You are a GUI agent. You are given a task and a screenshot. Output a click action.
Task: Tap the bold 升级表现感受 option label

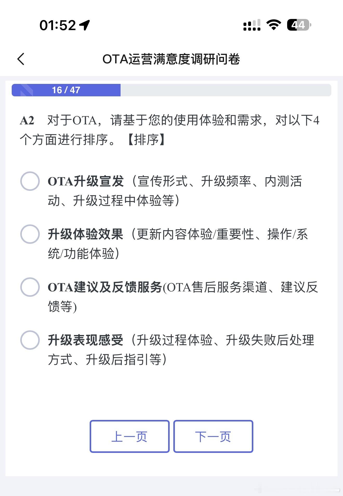pyautogui.click(x=85, y=340)
